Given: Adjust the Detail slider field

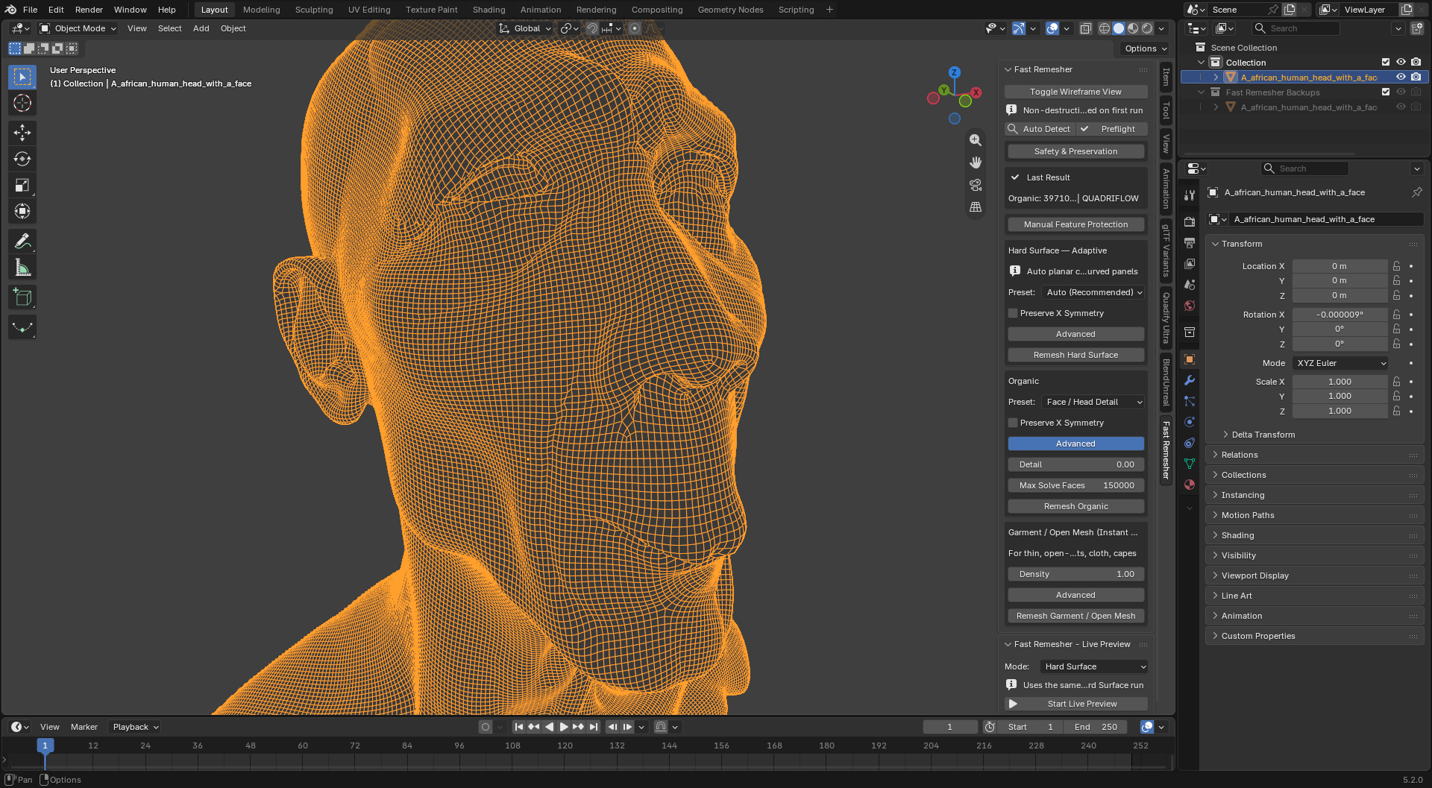Looking at the screenshot, I should 1075,464.
